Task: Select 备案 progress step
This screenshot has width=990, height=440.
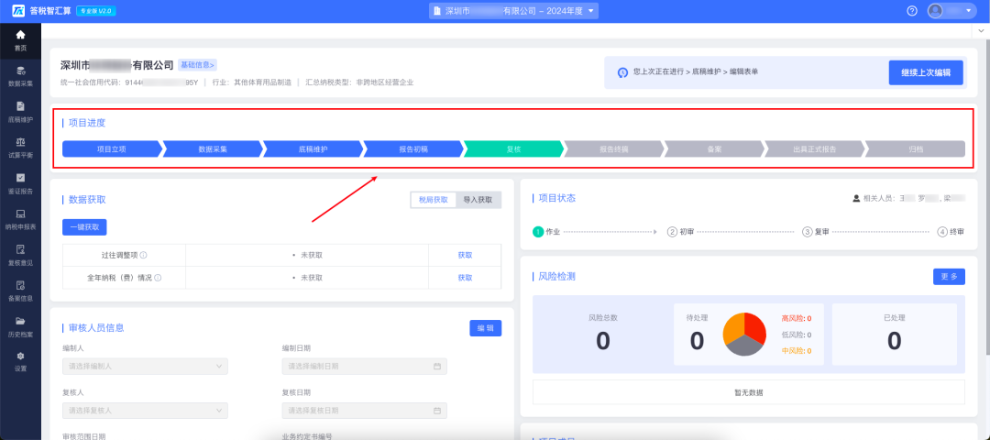Action: (x=714, y=149)
